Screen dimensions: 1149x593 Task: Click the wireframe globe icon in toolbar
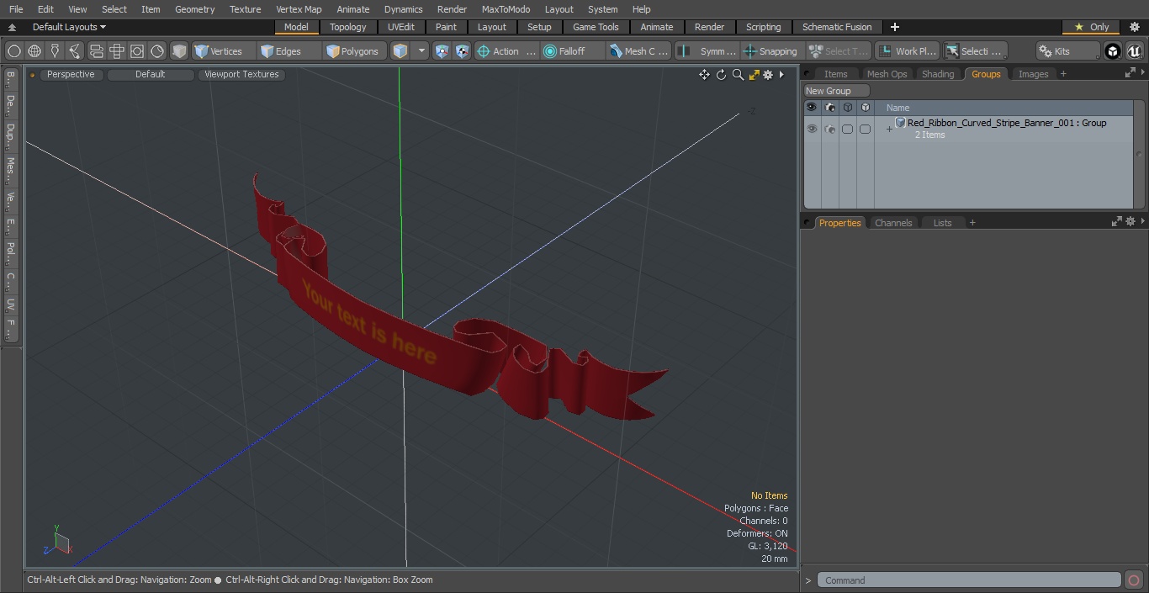(x=34, y=51)
